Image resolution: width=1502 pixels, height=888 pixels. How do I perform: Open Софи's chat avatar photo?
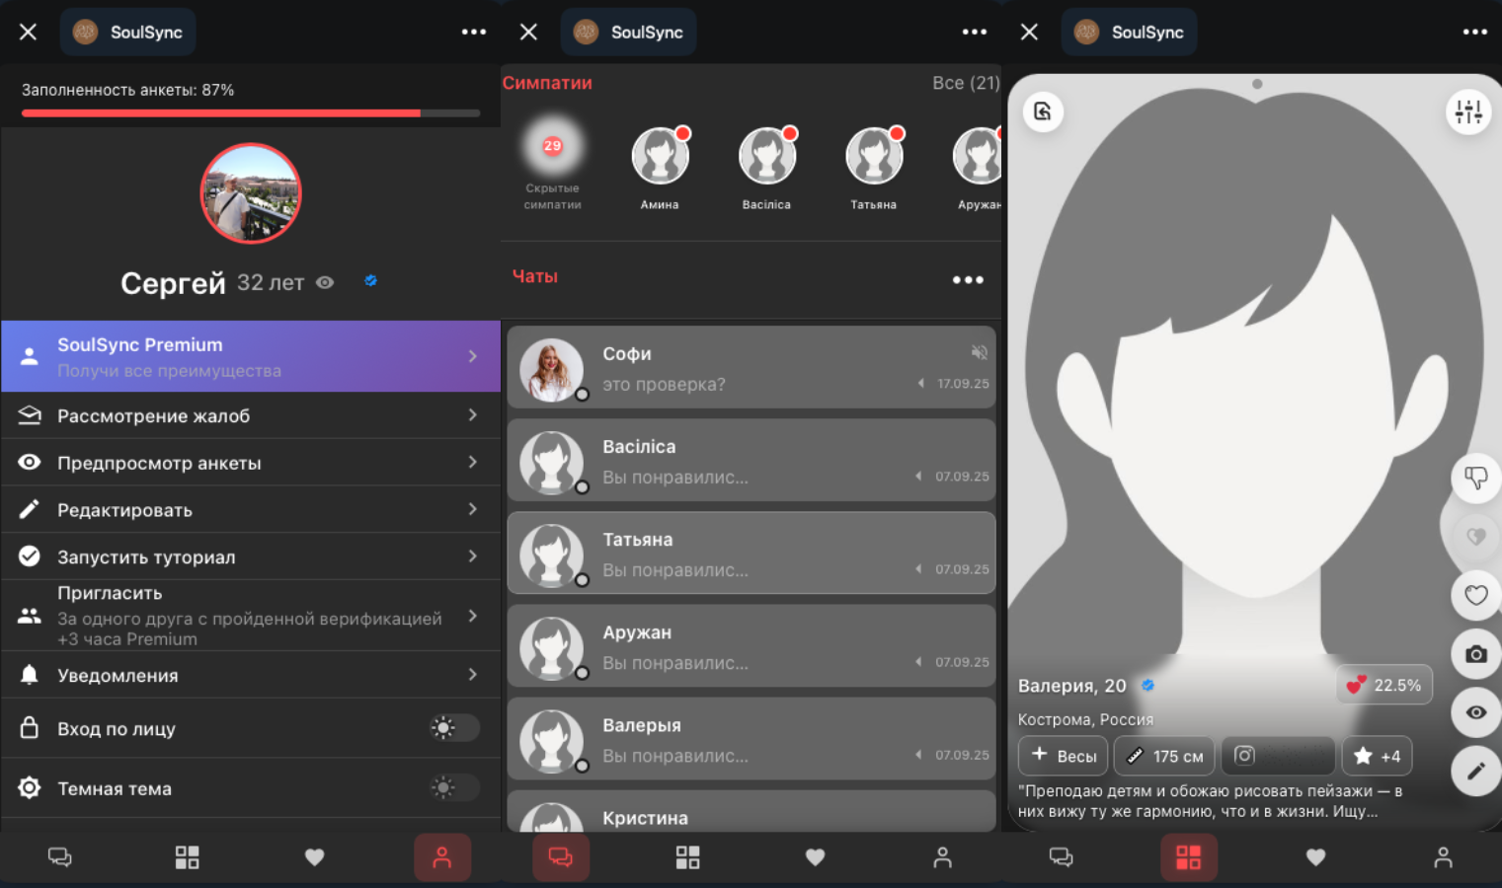pos(551,369)
